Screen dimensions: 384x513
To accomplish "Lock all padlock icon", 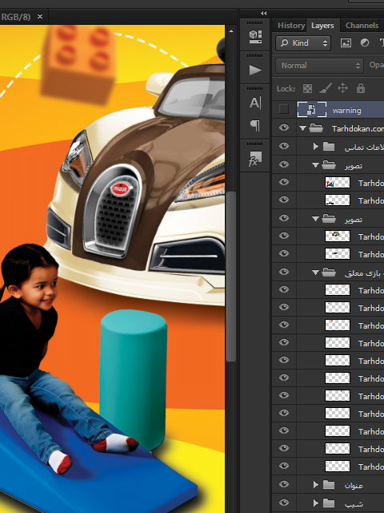I will [x=361, y=88].
